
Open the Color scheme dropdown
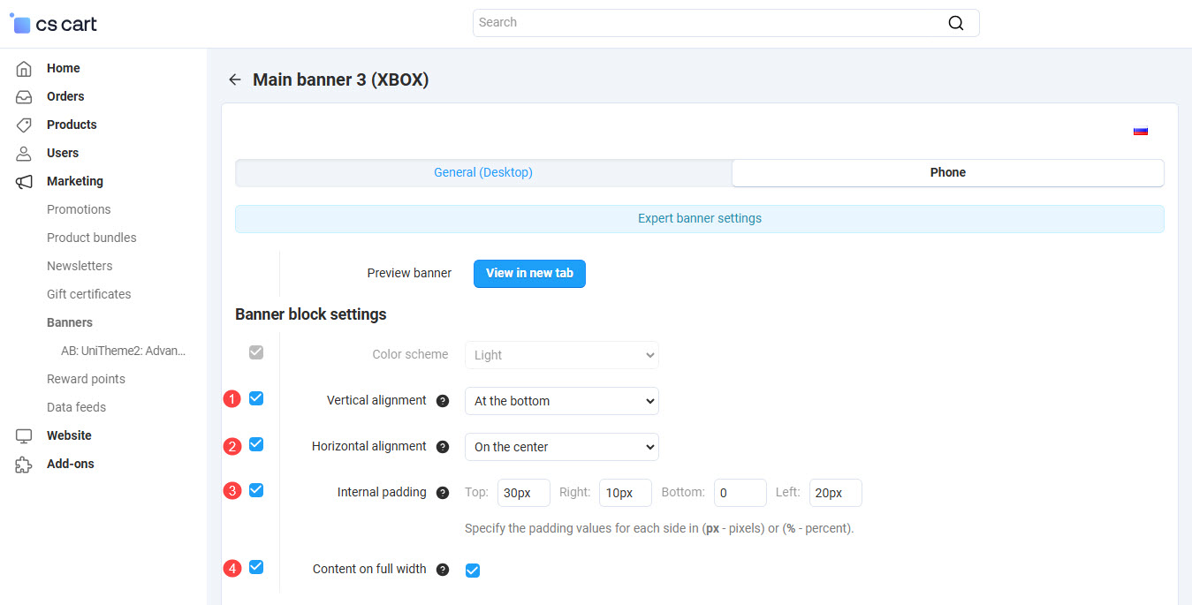pyautogui.click(x=562, y=355)
